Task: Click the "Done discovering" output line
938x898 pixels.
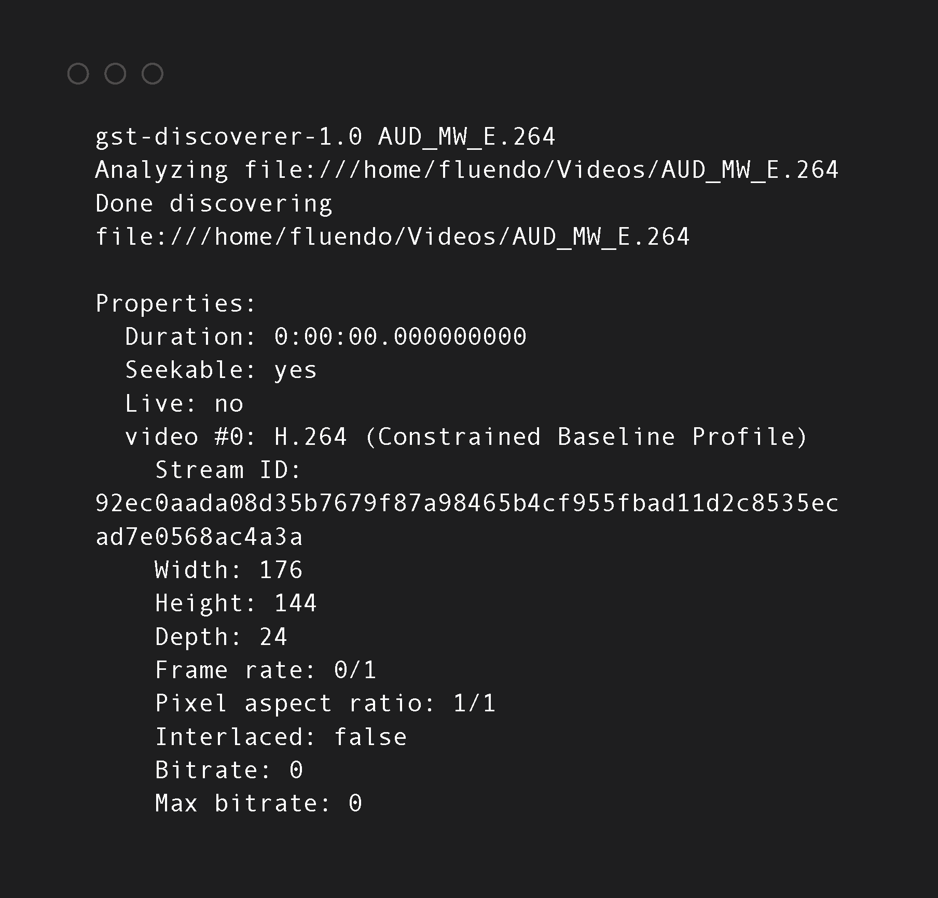Action: tap(214, 203)
